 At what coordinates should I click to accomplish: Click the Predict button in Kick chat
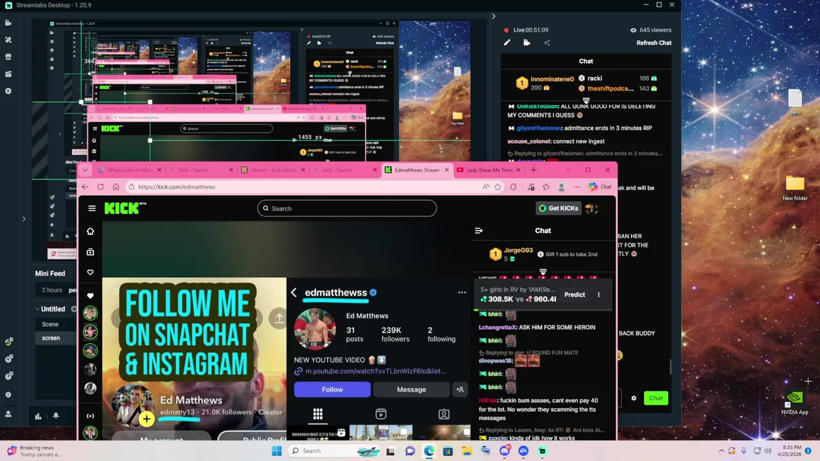pos(575,295)
